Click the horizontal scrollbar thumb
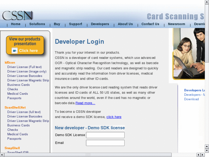 tap(88, 155)
